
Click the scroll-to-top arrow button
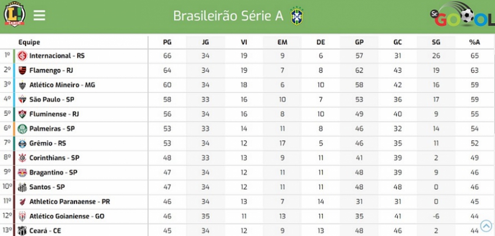[x=486, y=225]
